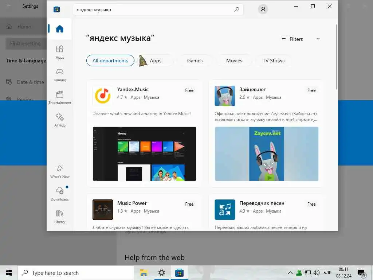The height and width of the screenshot is (280, 373).
Task: Click the Music Power title
Action: (132, 203)
